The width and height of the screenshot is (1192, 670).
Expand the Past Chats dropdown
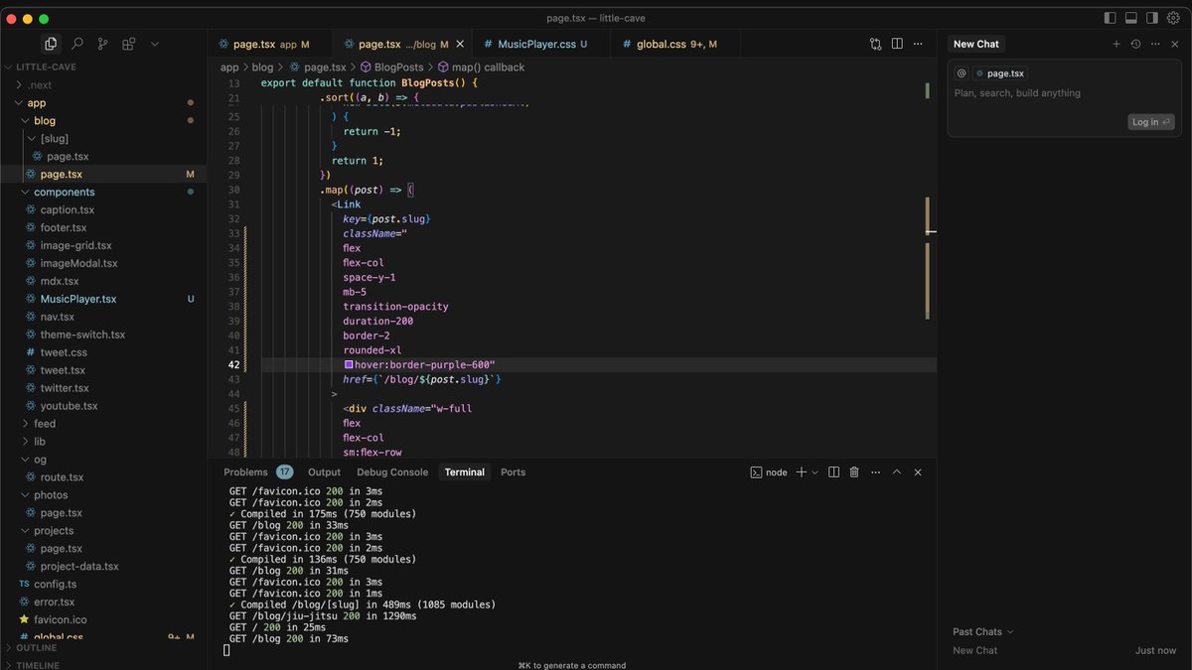pos(983,632)
